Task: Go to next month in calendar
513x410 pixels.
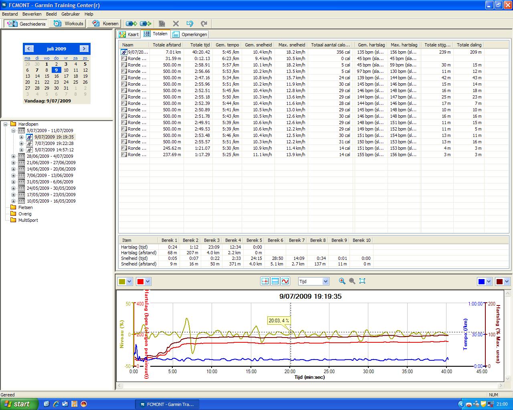Action: [x=84, y=49]
